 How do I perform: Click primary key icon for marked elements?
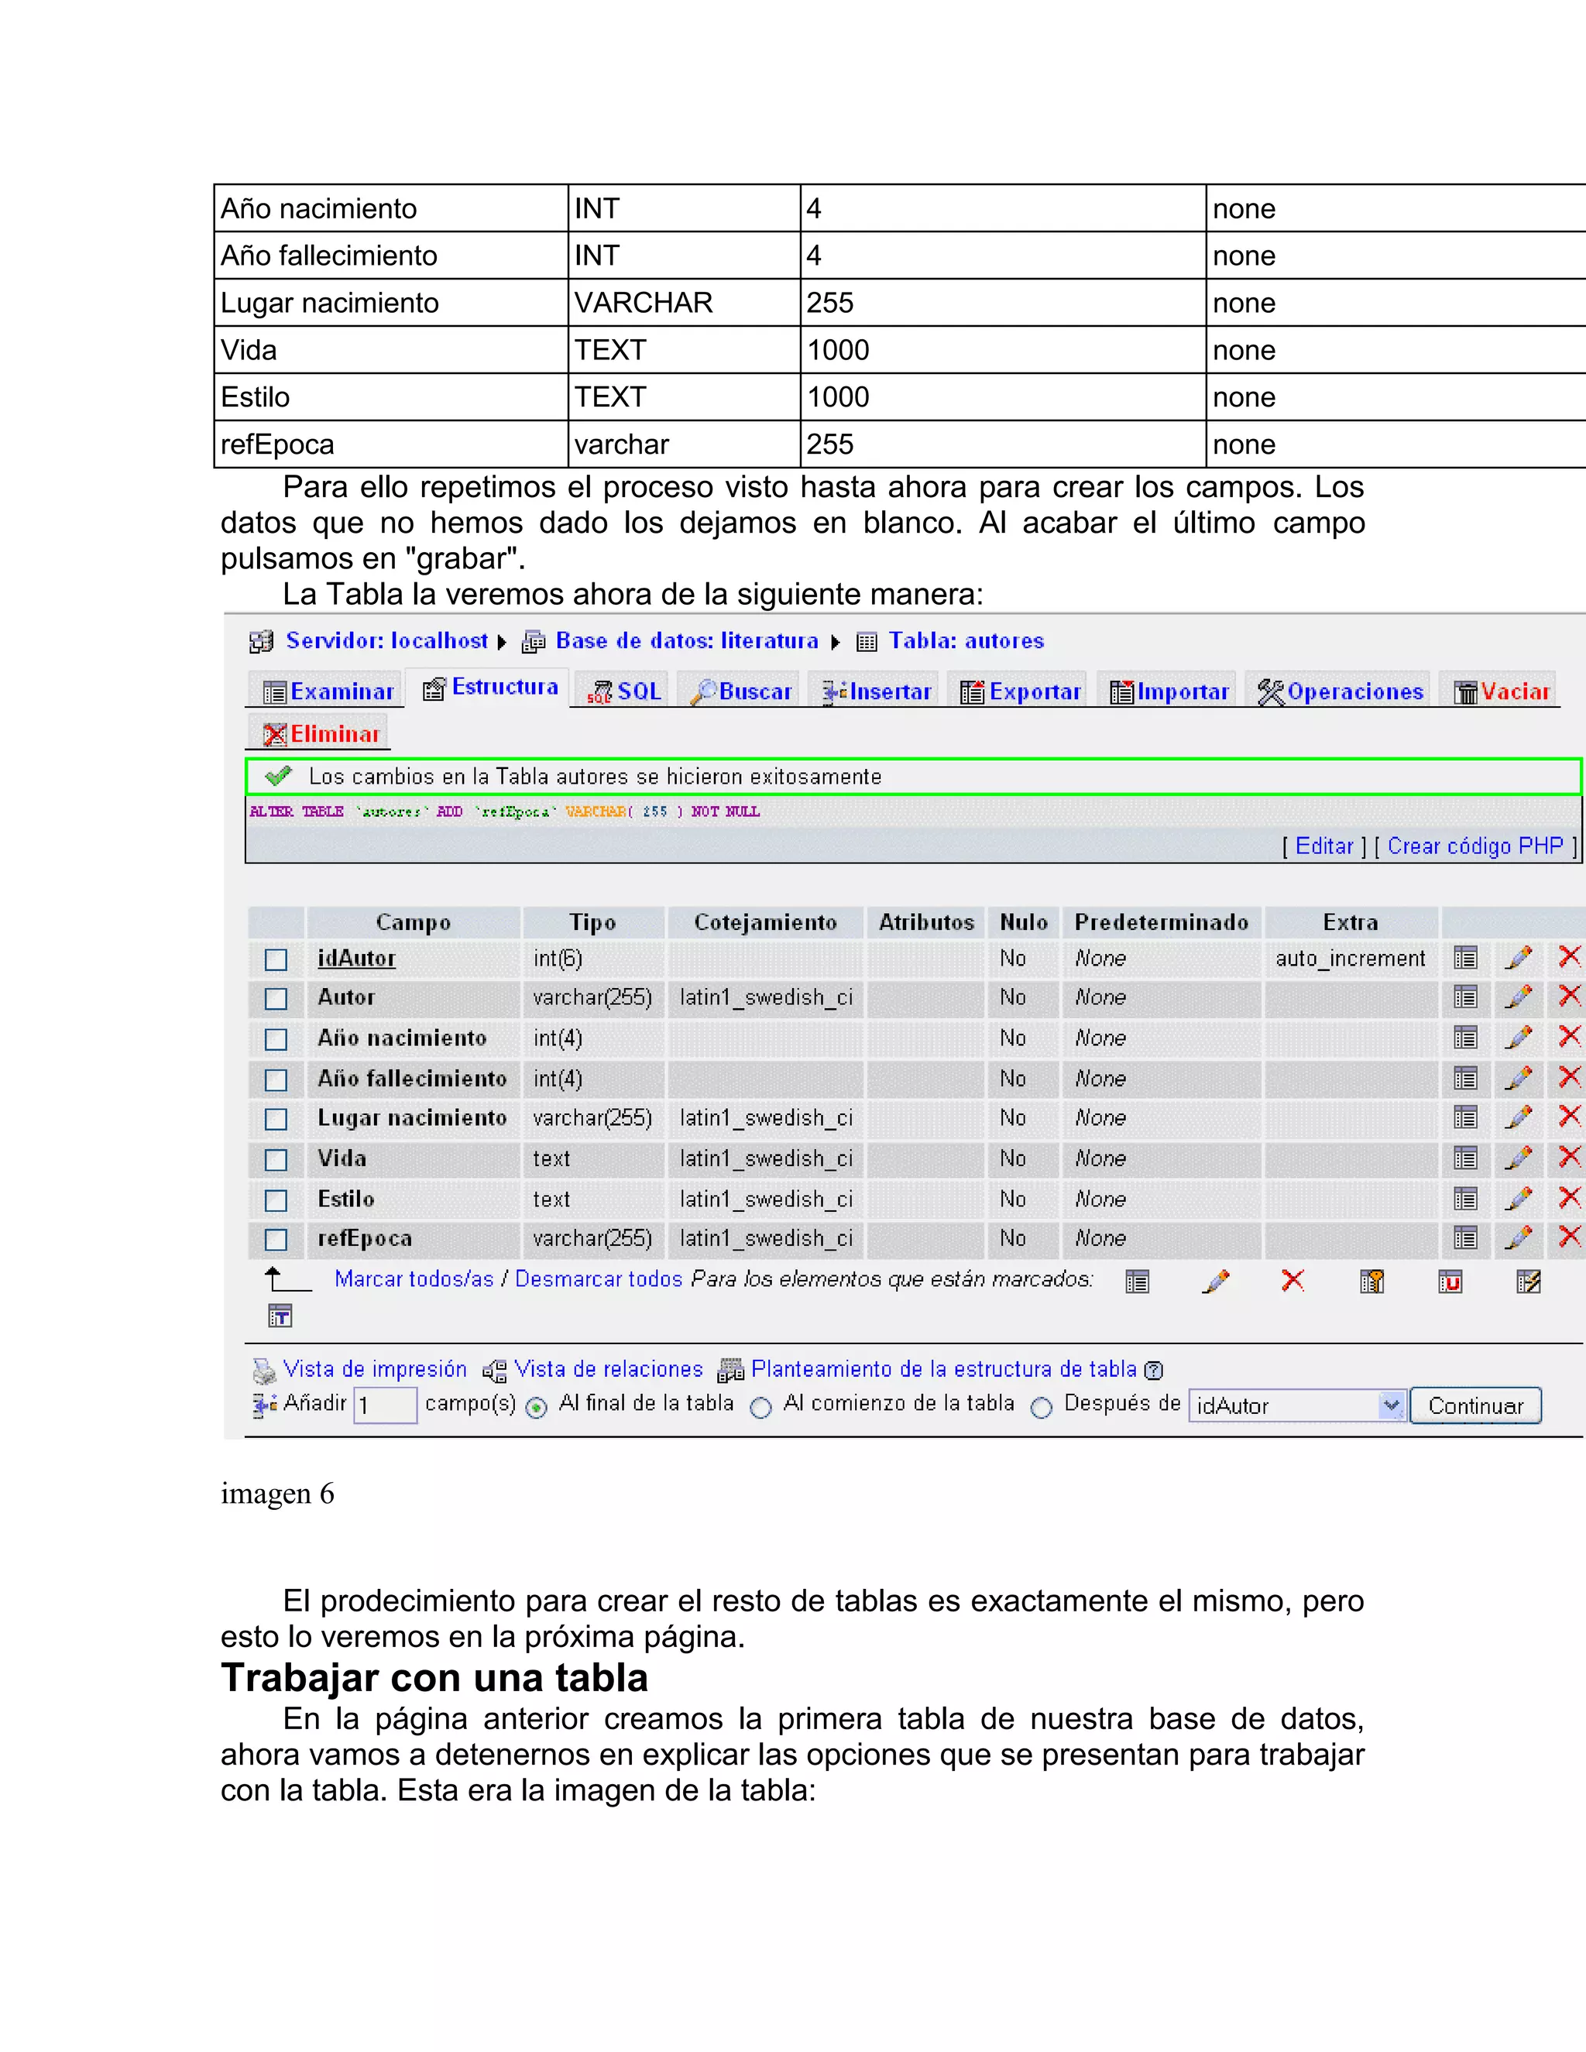[x=1371, y=1282]
